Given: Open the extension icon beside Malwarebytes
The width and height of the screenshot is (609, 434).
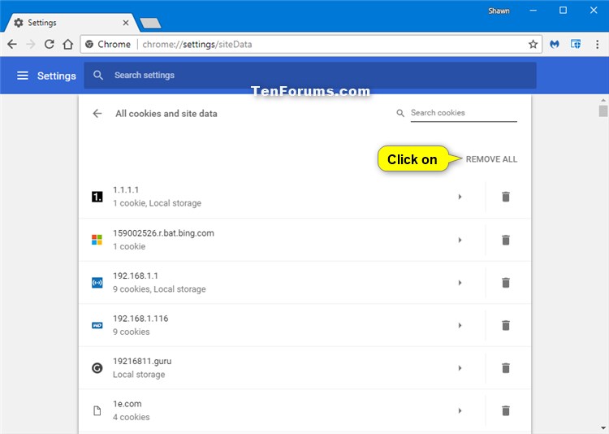Looking at the screenshot, I should pyautogui.click(x=576, y=45).
